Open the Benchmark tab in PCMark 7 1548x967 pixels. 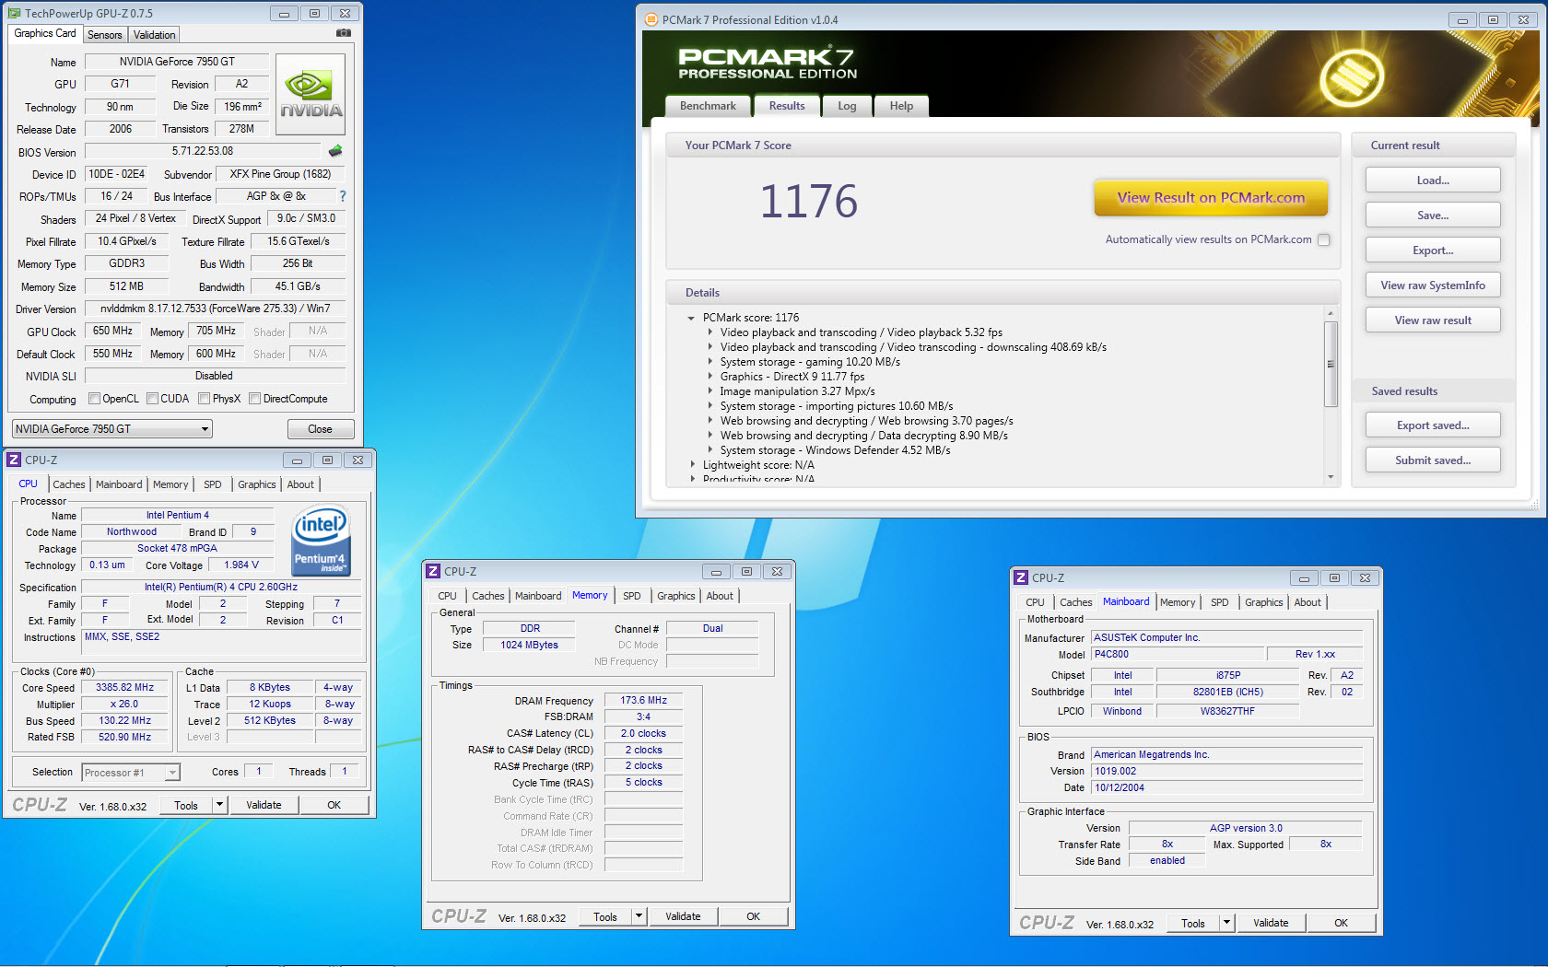pyautogui.click(x=708, y=106)
